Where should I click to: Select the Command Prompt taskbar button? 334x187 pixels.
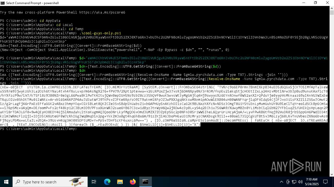tap(145, 182)
